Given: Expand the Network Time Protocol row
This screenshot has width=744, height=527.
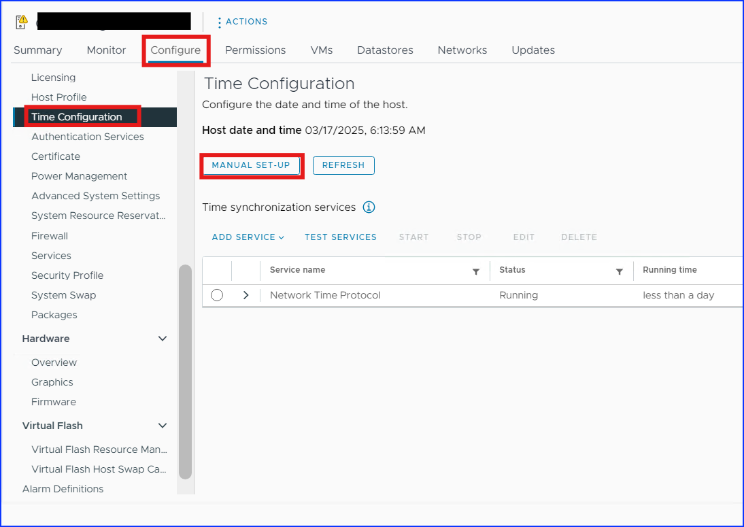Looking at the screenshot, I should pyautogui.click(x=246, y=295).
